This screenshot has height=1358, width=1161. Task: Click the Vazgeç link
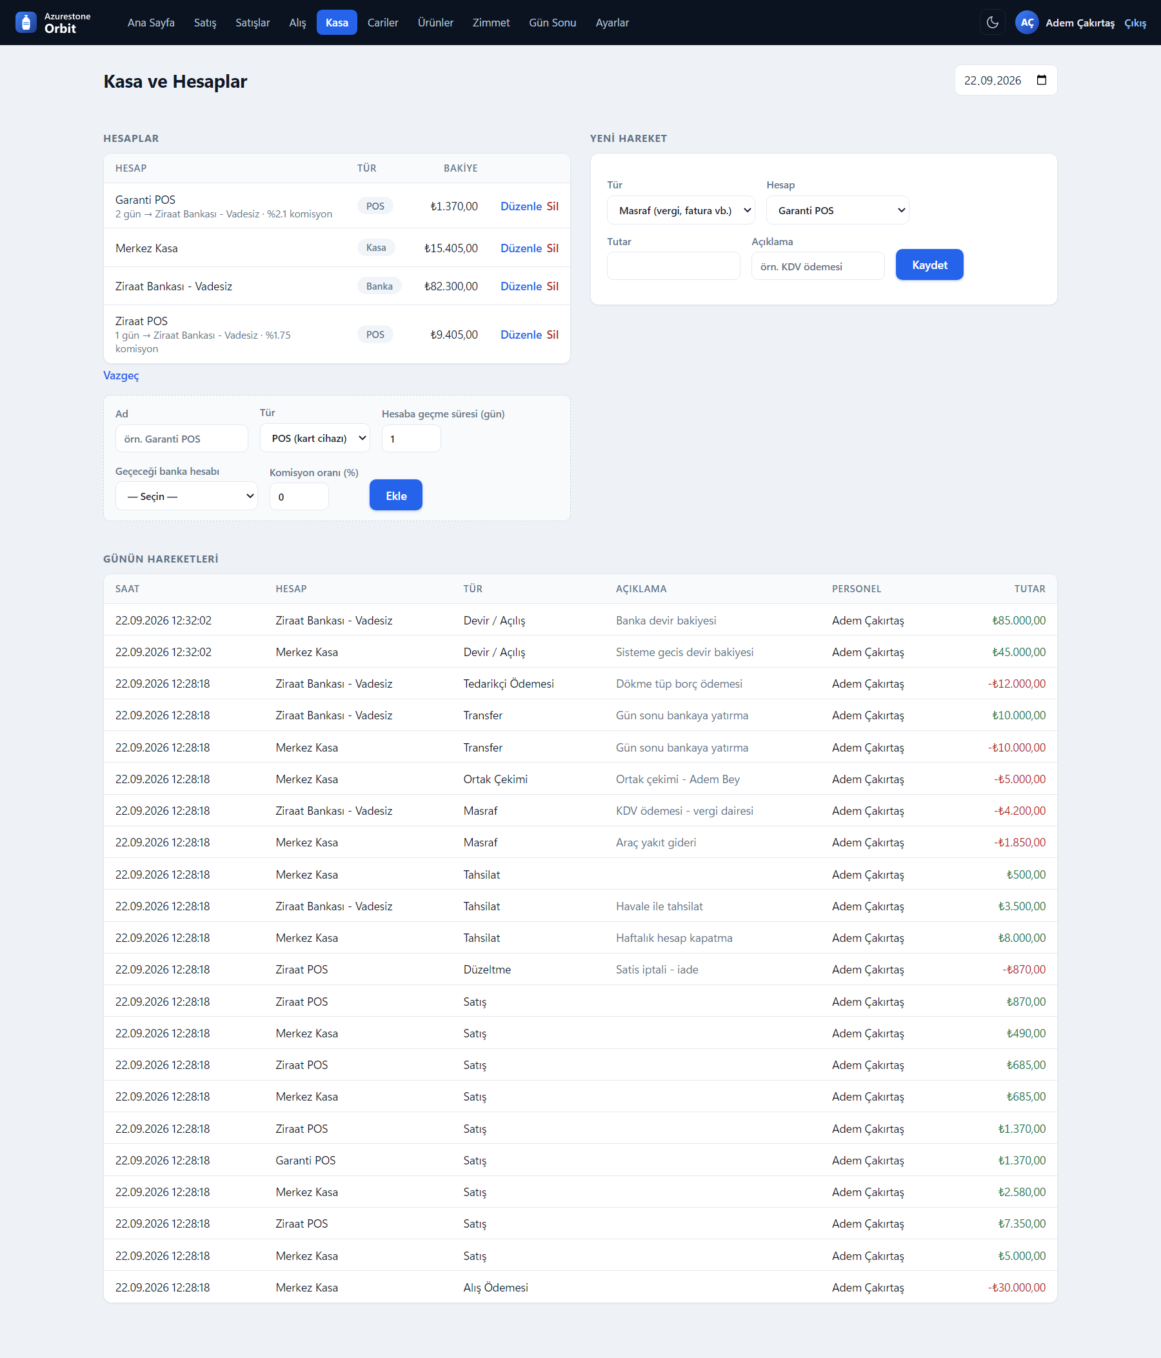click(121, 375)
